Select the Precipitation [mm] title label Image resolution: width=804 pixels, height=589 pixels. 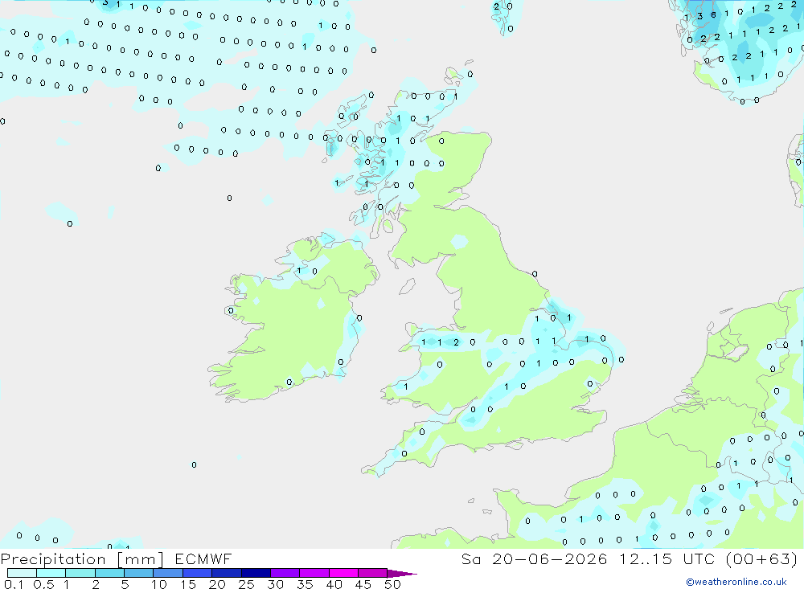(x=82, y=559)
